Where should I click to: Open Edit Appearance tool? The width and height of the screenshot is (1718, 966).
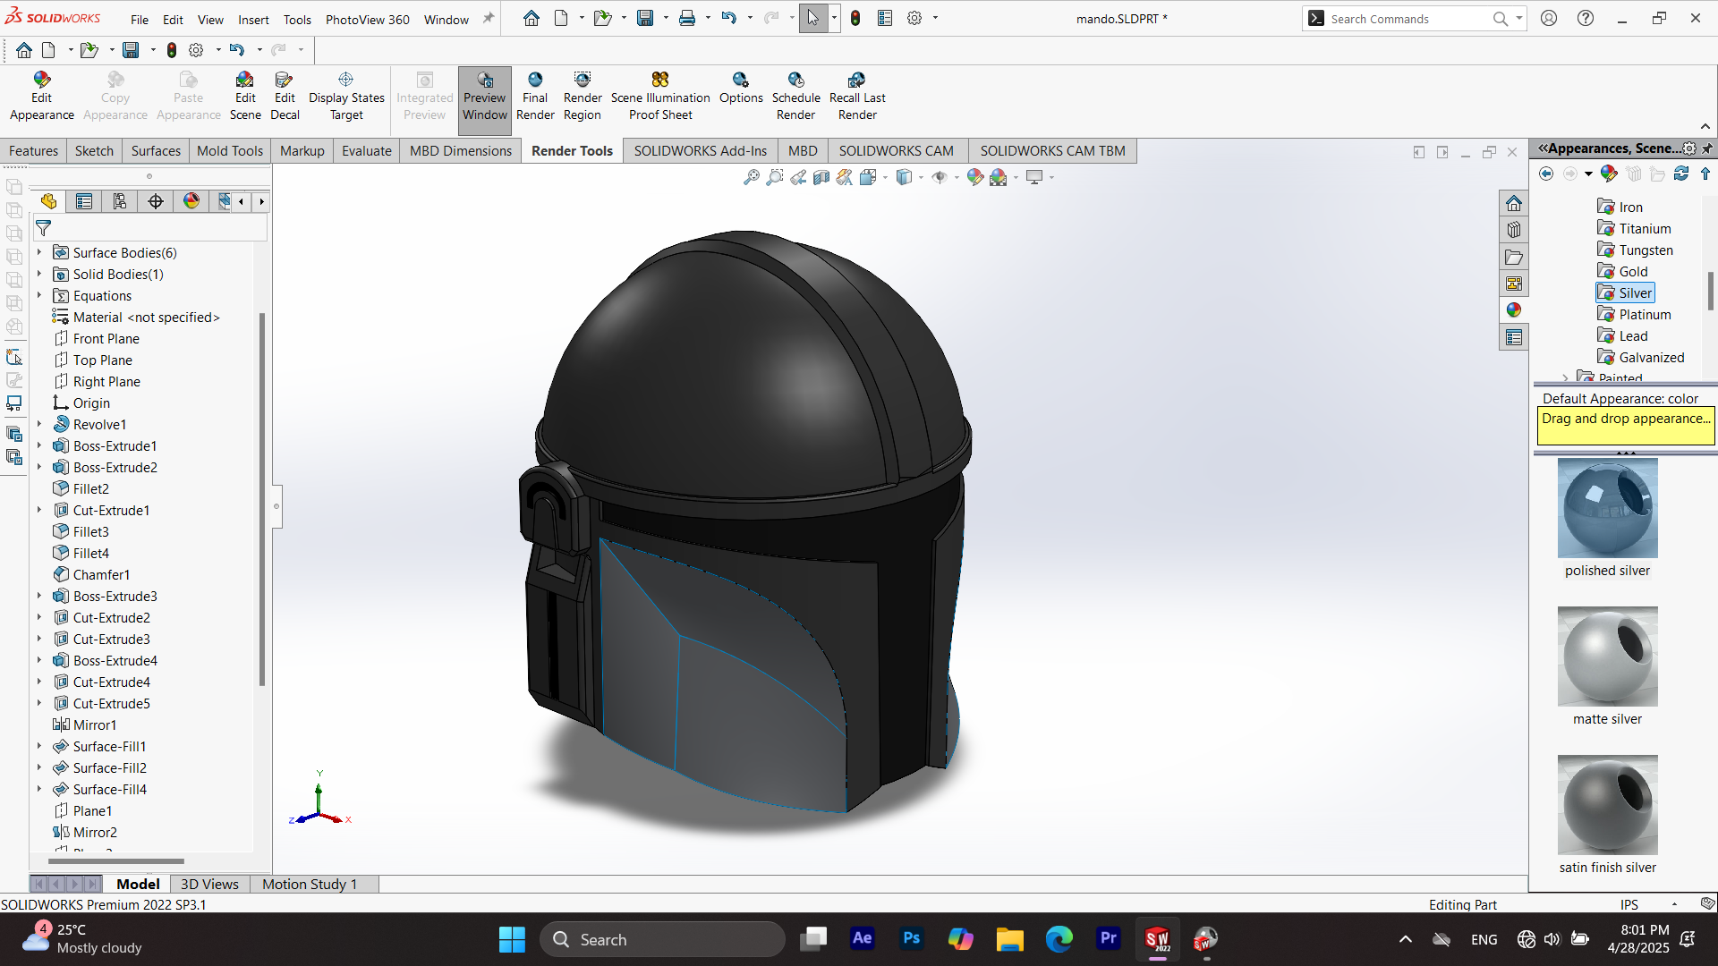point(42,96)
